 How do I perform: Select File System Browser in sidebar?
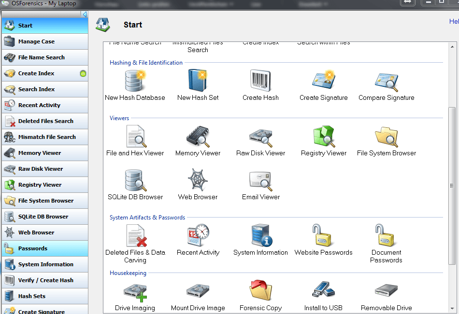coord(45,201)
